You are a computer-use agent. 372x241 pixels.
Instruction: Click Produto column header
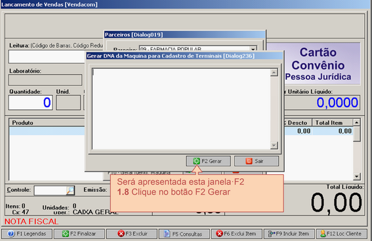pyautogui.click(x=47, y=122)
